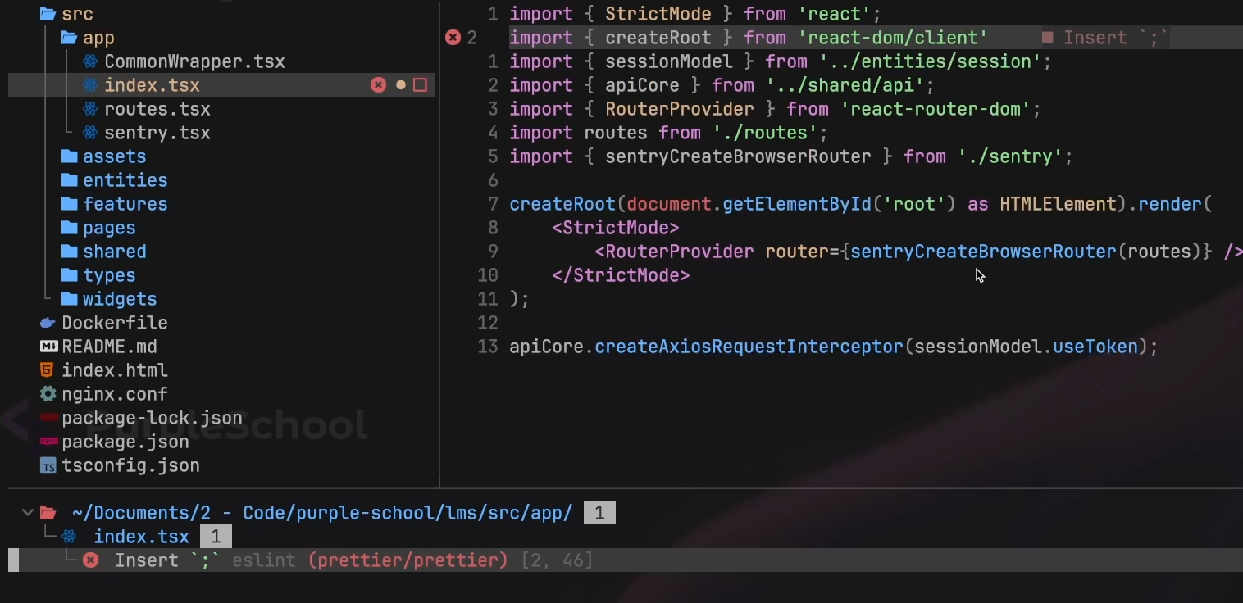Image resolution: width=1243 pixels, height=603 pixels.
Task: Click createAxiosRequestInterceptor method name
Action: (749, 347)
